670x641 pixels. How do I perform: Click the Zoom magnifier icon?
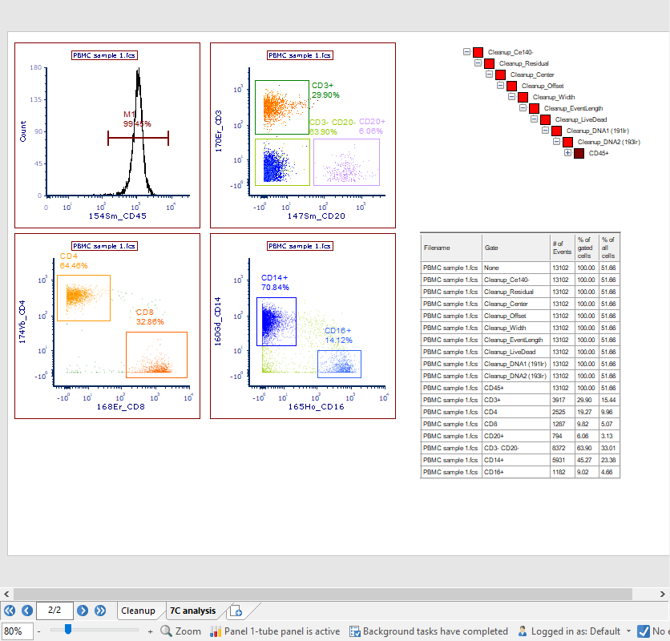166,631
